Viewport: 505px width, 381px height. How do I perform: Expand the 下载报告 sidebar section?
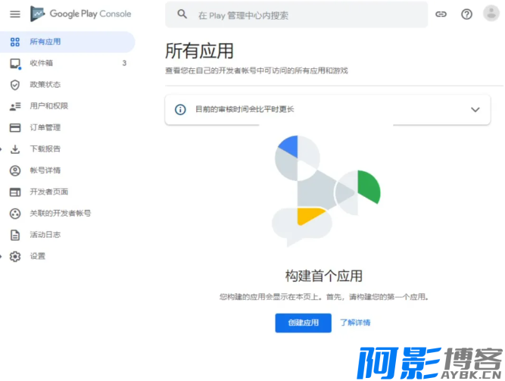(2, 149)
